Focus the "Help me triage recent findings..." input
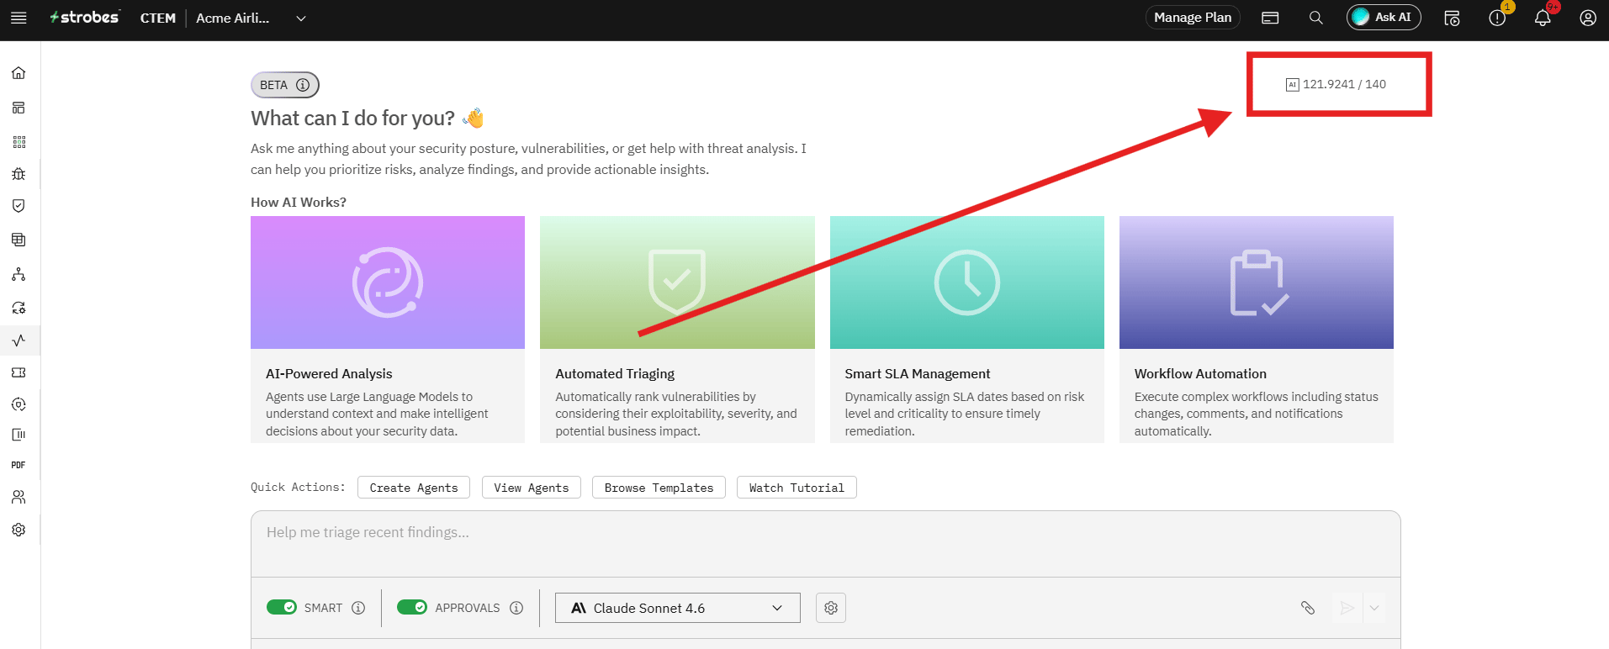1609x649 pixels. (826, 544)
